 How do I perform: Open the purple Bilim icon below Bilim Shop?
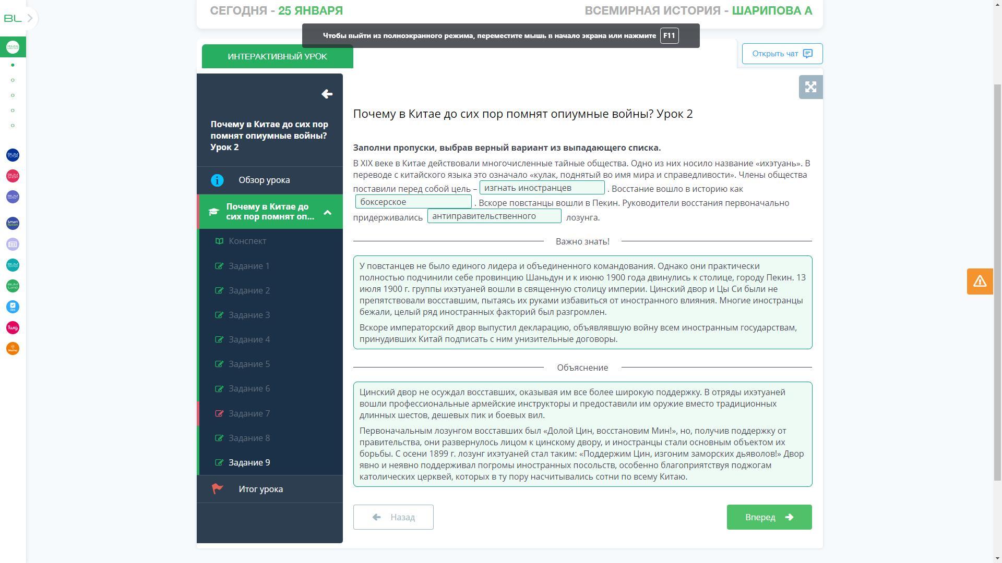point(13,197)
